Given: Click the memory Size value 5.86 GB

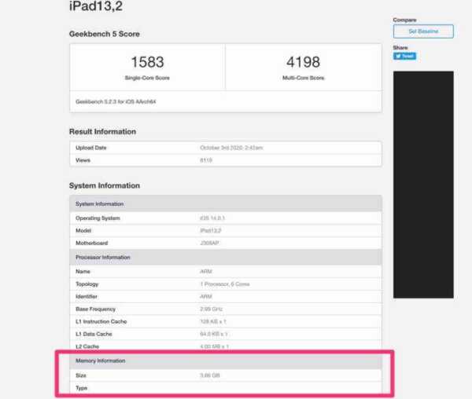Looking at the screenshot, I should point(209,375).
